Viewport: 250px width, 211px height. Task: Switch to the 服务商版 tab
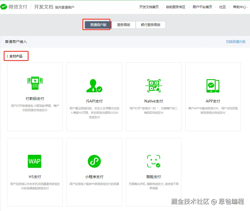click(x=123, y=25)
